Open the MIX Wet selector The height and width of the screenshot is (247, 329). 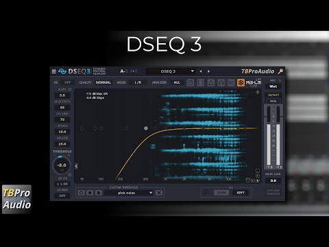pos(273,86)
